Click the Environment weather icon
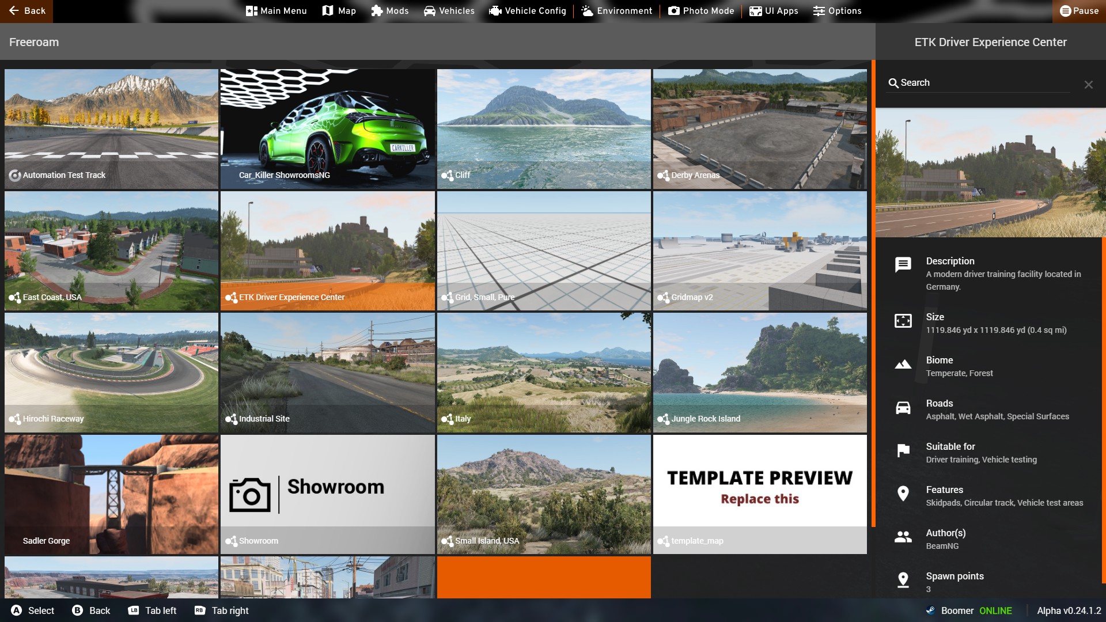 (x=588, y=11)
